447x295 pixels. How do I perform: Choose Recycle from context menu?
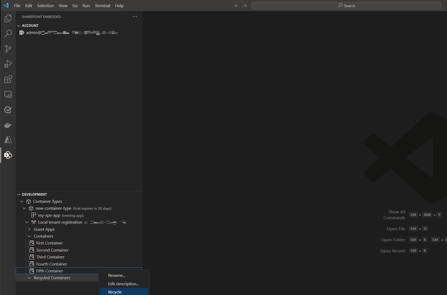(124, 292)
